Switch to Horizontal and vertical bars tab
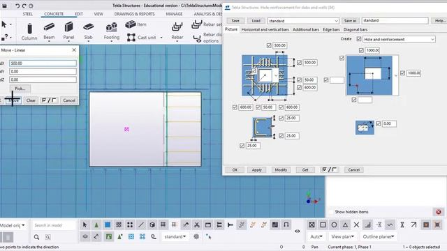The image size is (447, 251). 265,29
